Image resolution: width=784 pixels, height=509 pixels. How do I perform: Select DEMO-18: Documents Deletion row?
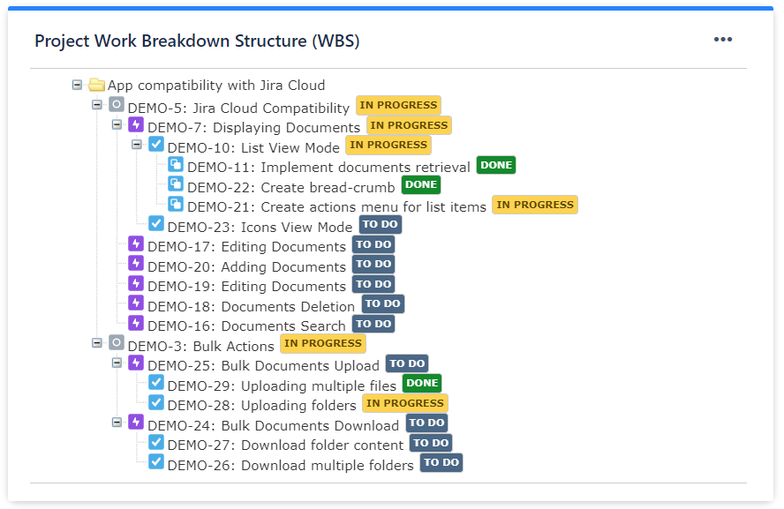(251, 306)
